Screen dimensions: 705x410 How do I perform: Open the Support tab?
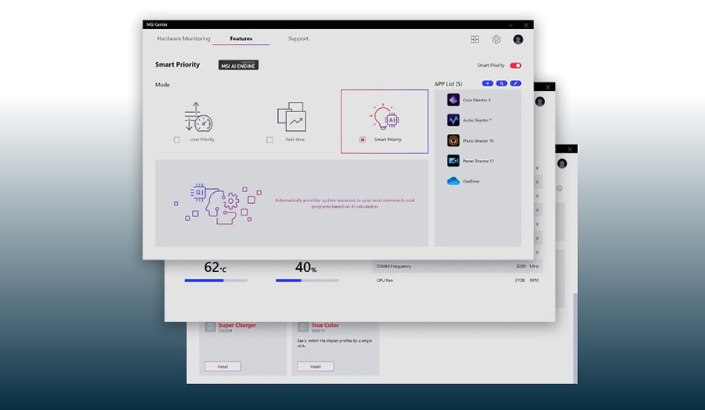(298, 38)
